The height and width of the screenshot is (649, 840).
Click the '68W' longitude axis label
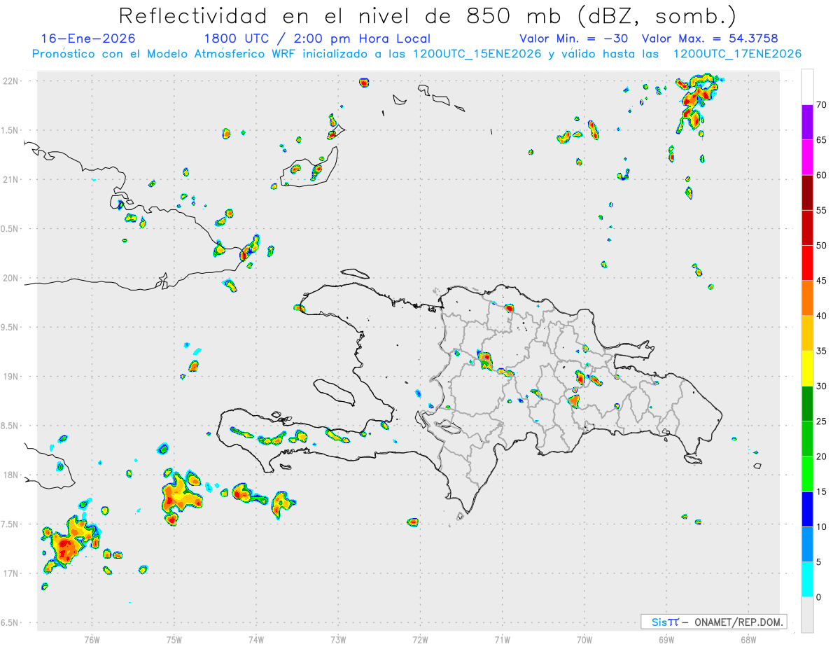[x=748, y=639]
